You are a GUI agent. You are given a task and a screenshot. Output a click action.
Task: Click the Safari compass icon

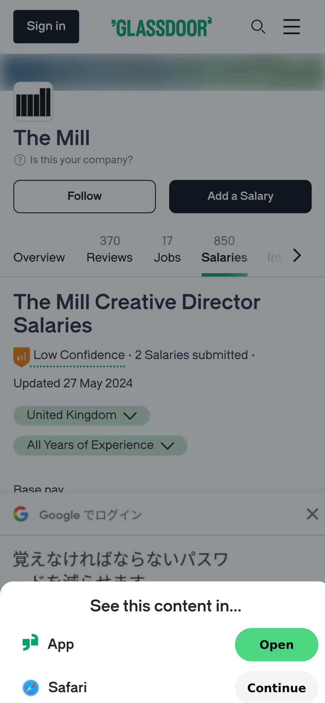pyautogui.click(x=31, y=687)
